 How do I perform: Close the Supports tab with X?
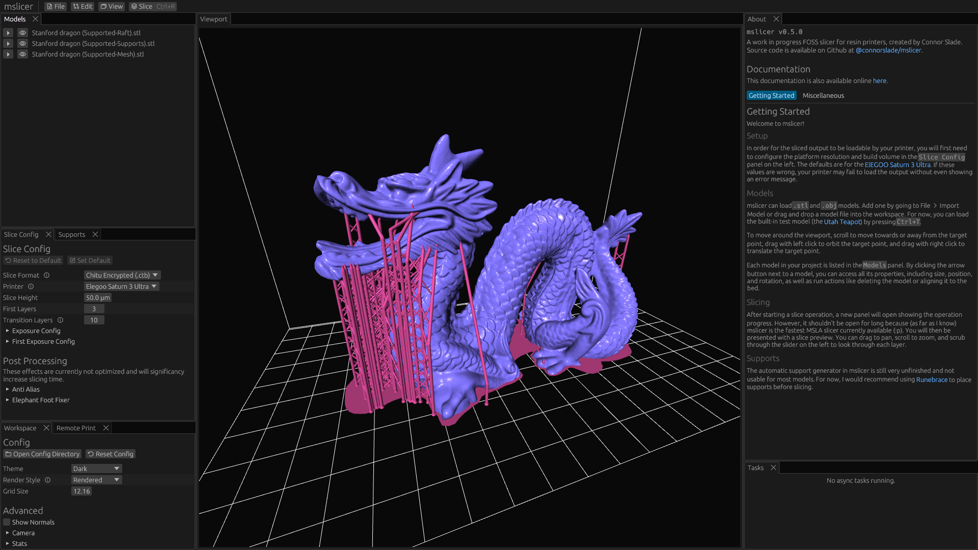(x=95, y=235)
